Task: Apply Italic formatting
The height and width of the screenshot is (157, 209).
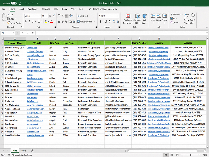Action: tap(29, 21)
